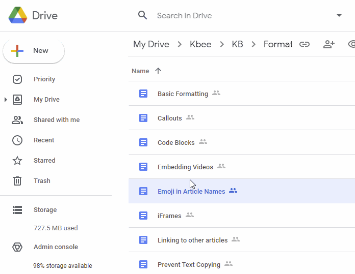Go to KB folder in breadcrumb

[237, 44]
